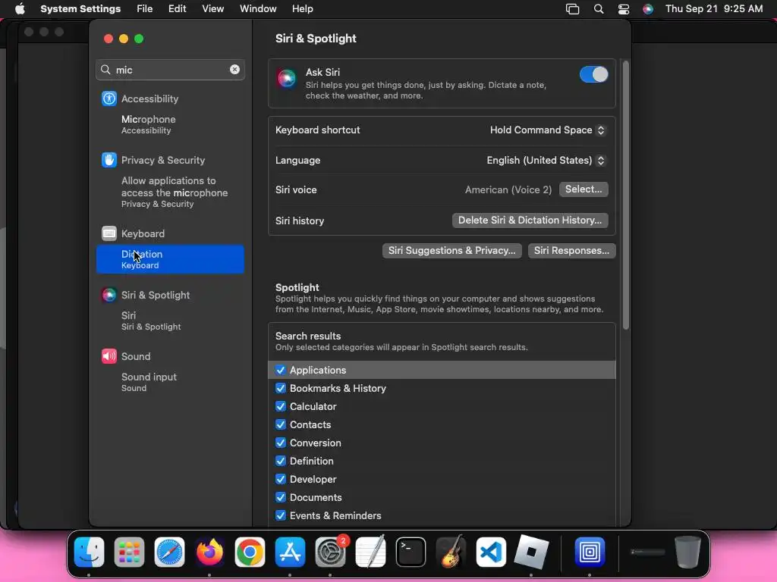Uncheck the Documents checkbox
This screenshot has width=777, height=582.
[281, 497]
